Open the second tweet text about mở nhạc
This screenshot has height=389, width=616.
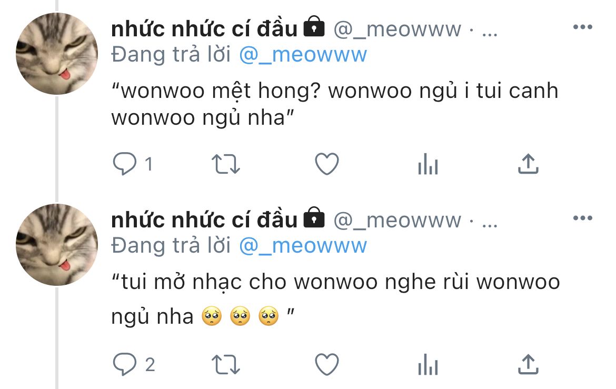click(335, 298)
